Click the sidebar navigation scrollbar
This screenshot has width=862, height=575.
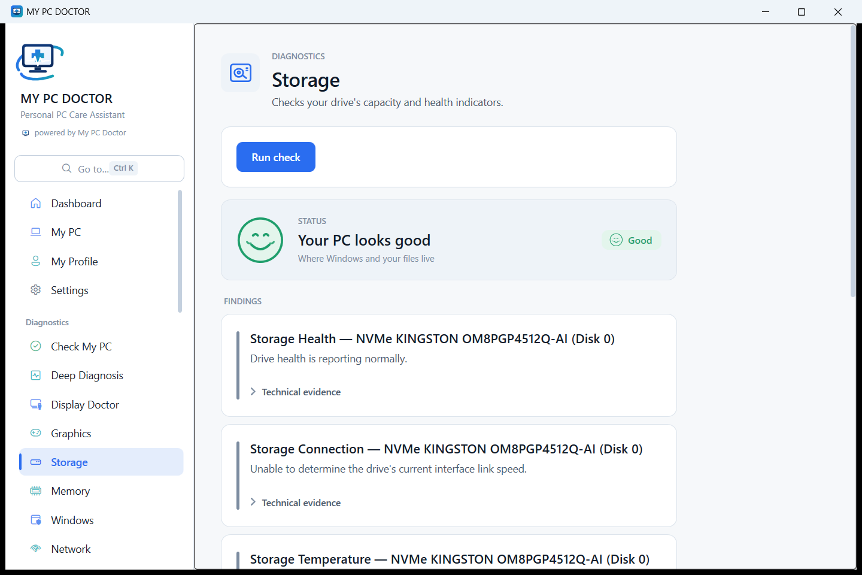(180, 252)
